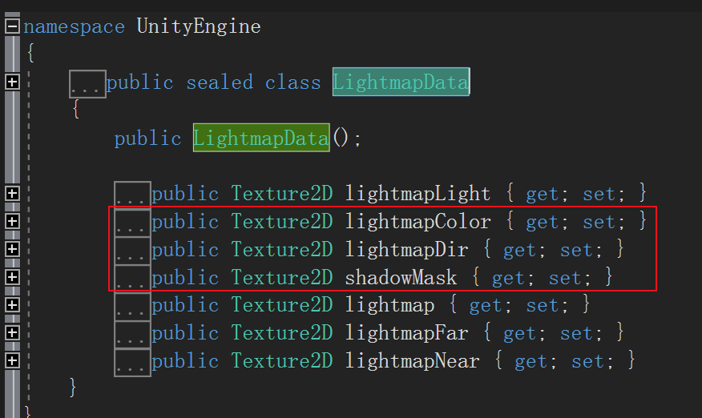
Task: Expand the lightmapColor property margin plus
Action: click(x=12, y=221)
